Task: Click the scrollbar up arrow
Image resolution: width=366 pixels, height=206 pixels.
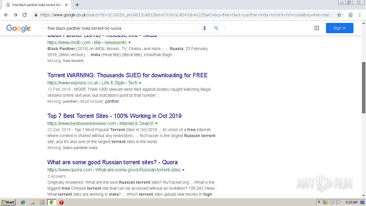Action: tap(364, 23)
